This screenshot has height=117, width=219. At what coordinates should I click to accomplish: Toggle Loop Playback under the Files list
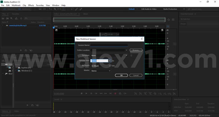[x=26, y=50]
